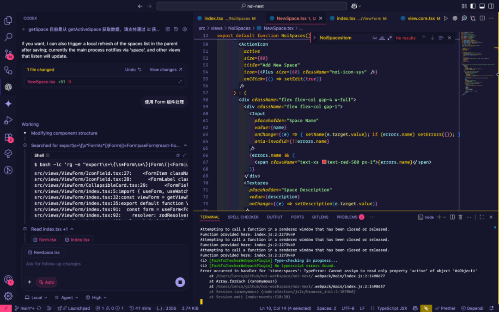Toggle Auto mode pill in Codex input
Screen dimensions: 499x312
[x=47, y=282]
